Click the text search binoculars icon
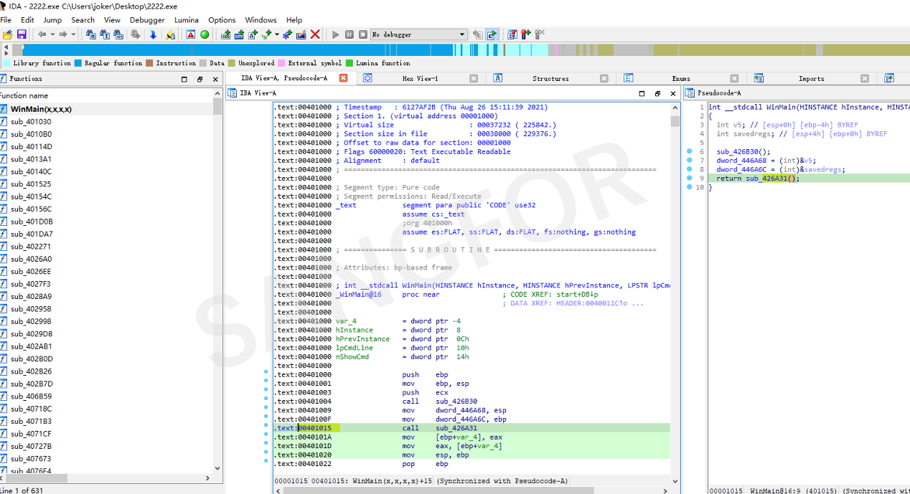Viewport: 910px width, 494px height. (105, 34)
